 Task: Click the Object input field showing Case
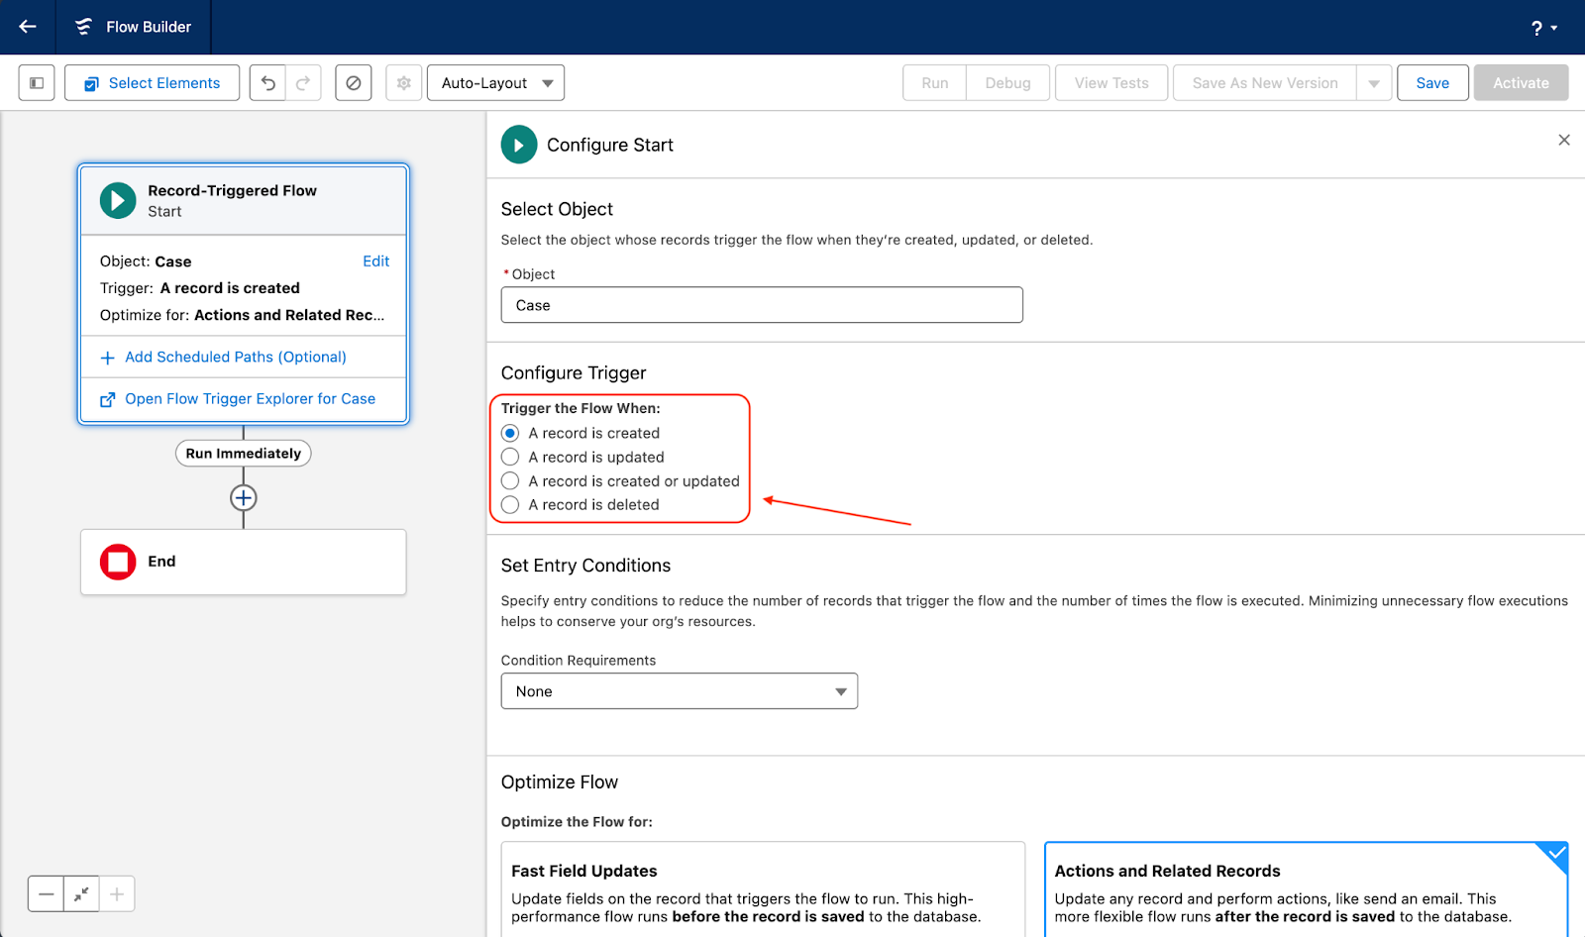(x=761, y=305)
